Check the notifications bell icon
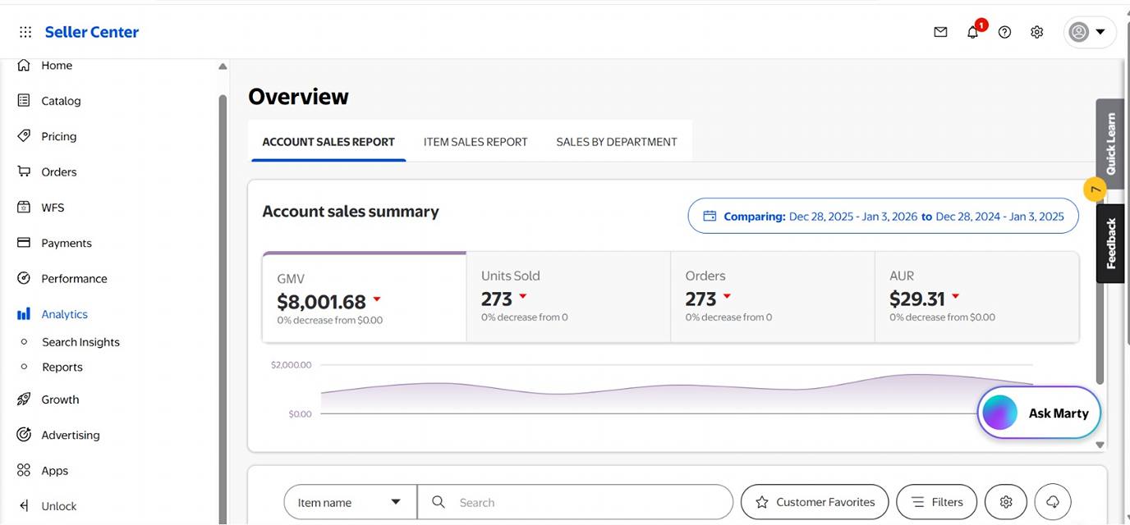This screenshot has width=1130, height=525. tap(972, 32)
